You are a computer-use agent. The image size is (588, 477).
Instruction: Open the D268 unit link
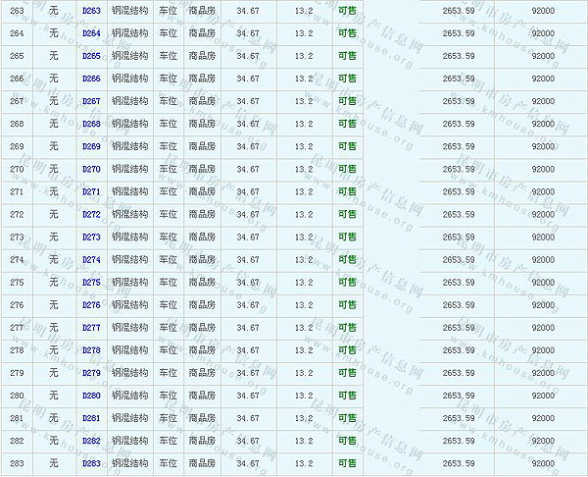(x=91, y=124)
